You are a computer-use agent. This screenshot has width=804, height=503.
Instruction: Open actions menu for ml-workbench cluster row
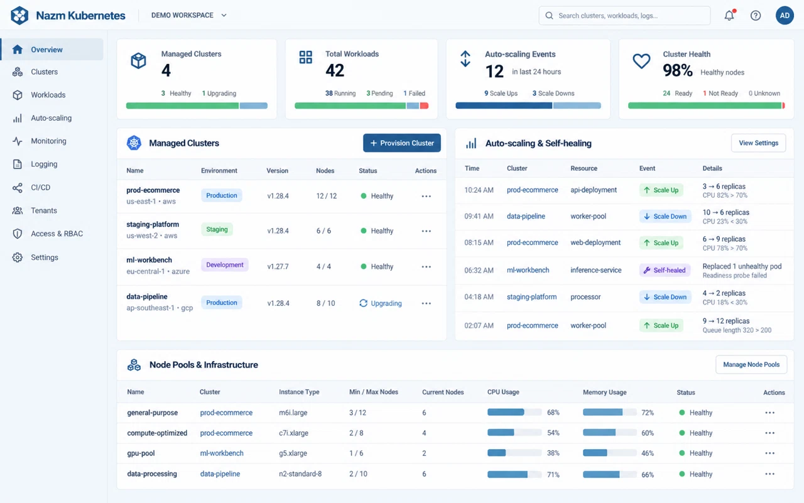426,267
